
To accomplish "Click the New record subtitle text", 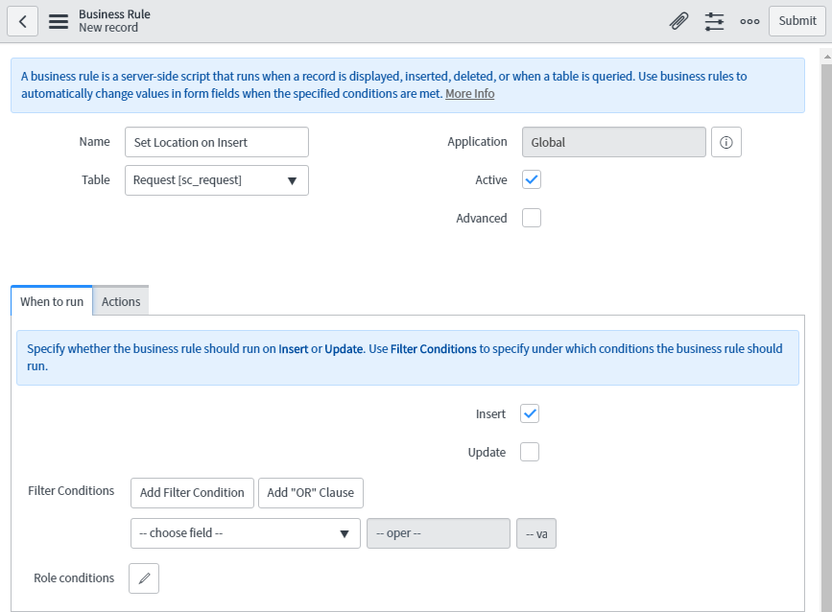I will [x=108, y=28].
